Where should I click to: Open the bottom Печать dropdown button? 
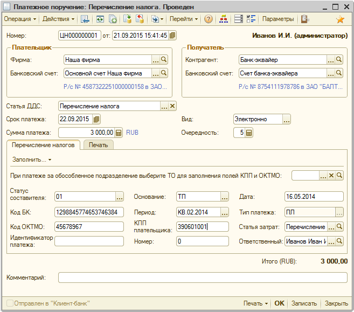tap(255, 303)
